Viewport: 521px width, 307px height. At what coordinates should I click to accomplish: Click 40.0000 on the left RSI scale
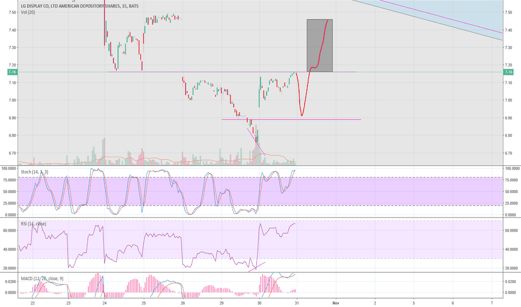10,250
